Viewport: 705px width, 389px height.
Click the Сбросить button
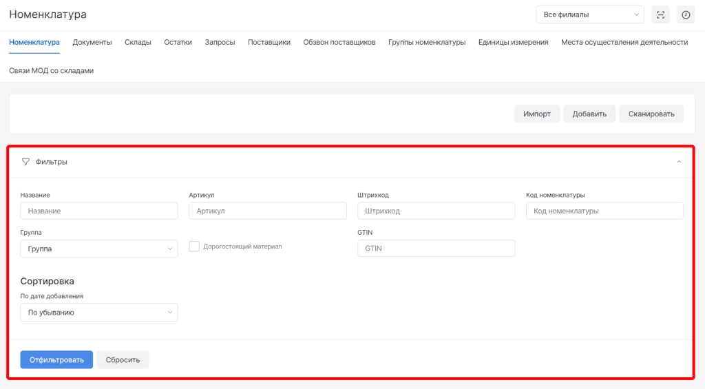click(123, 359)
